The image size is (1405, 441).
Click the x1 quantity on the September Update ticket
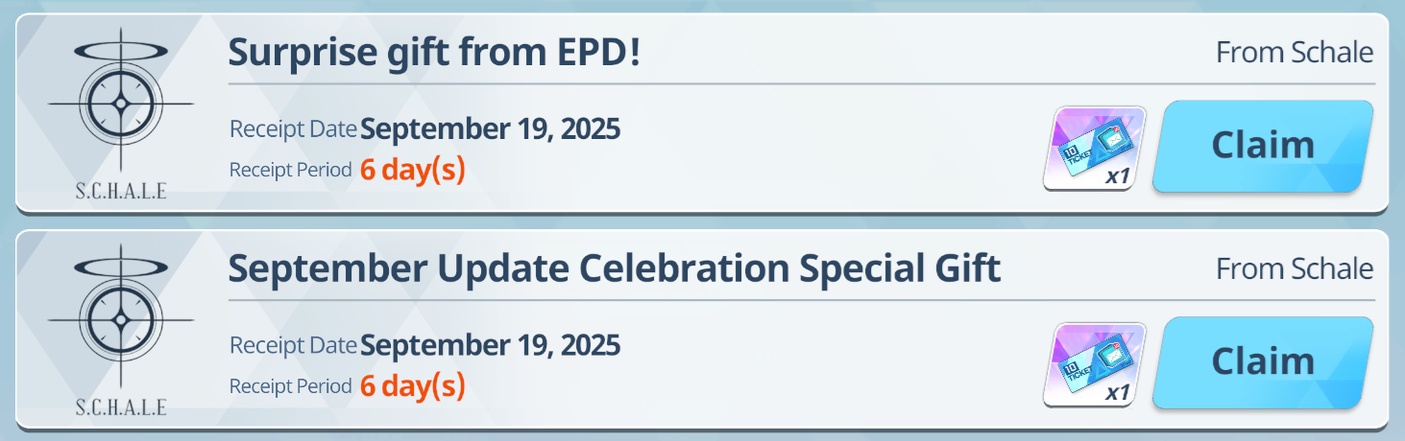point(1117,393)
